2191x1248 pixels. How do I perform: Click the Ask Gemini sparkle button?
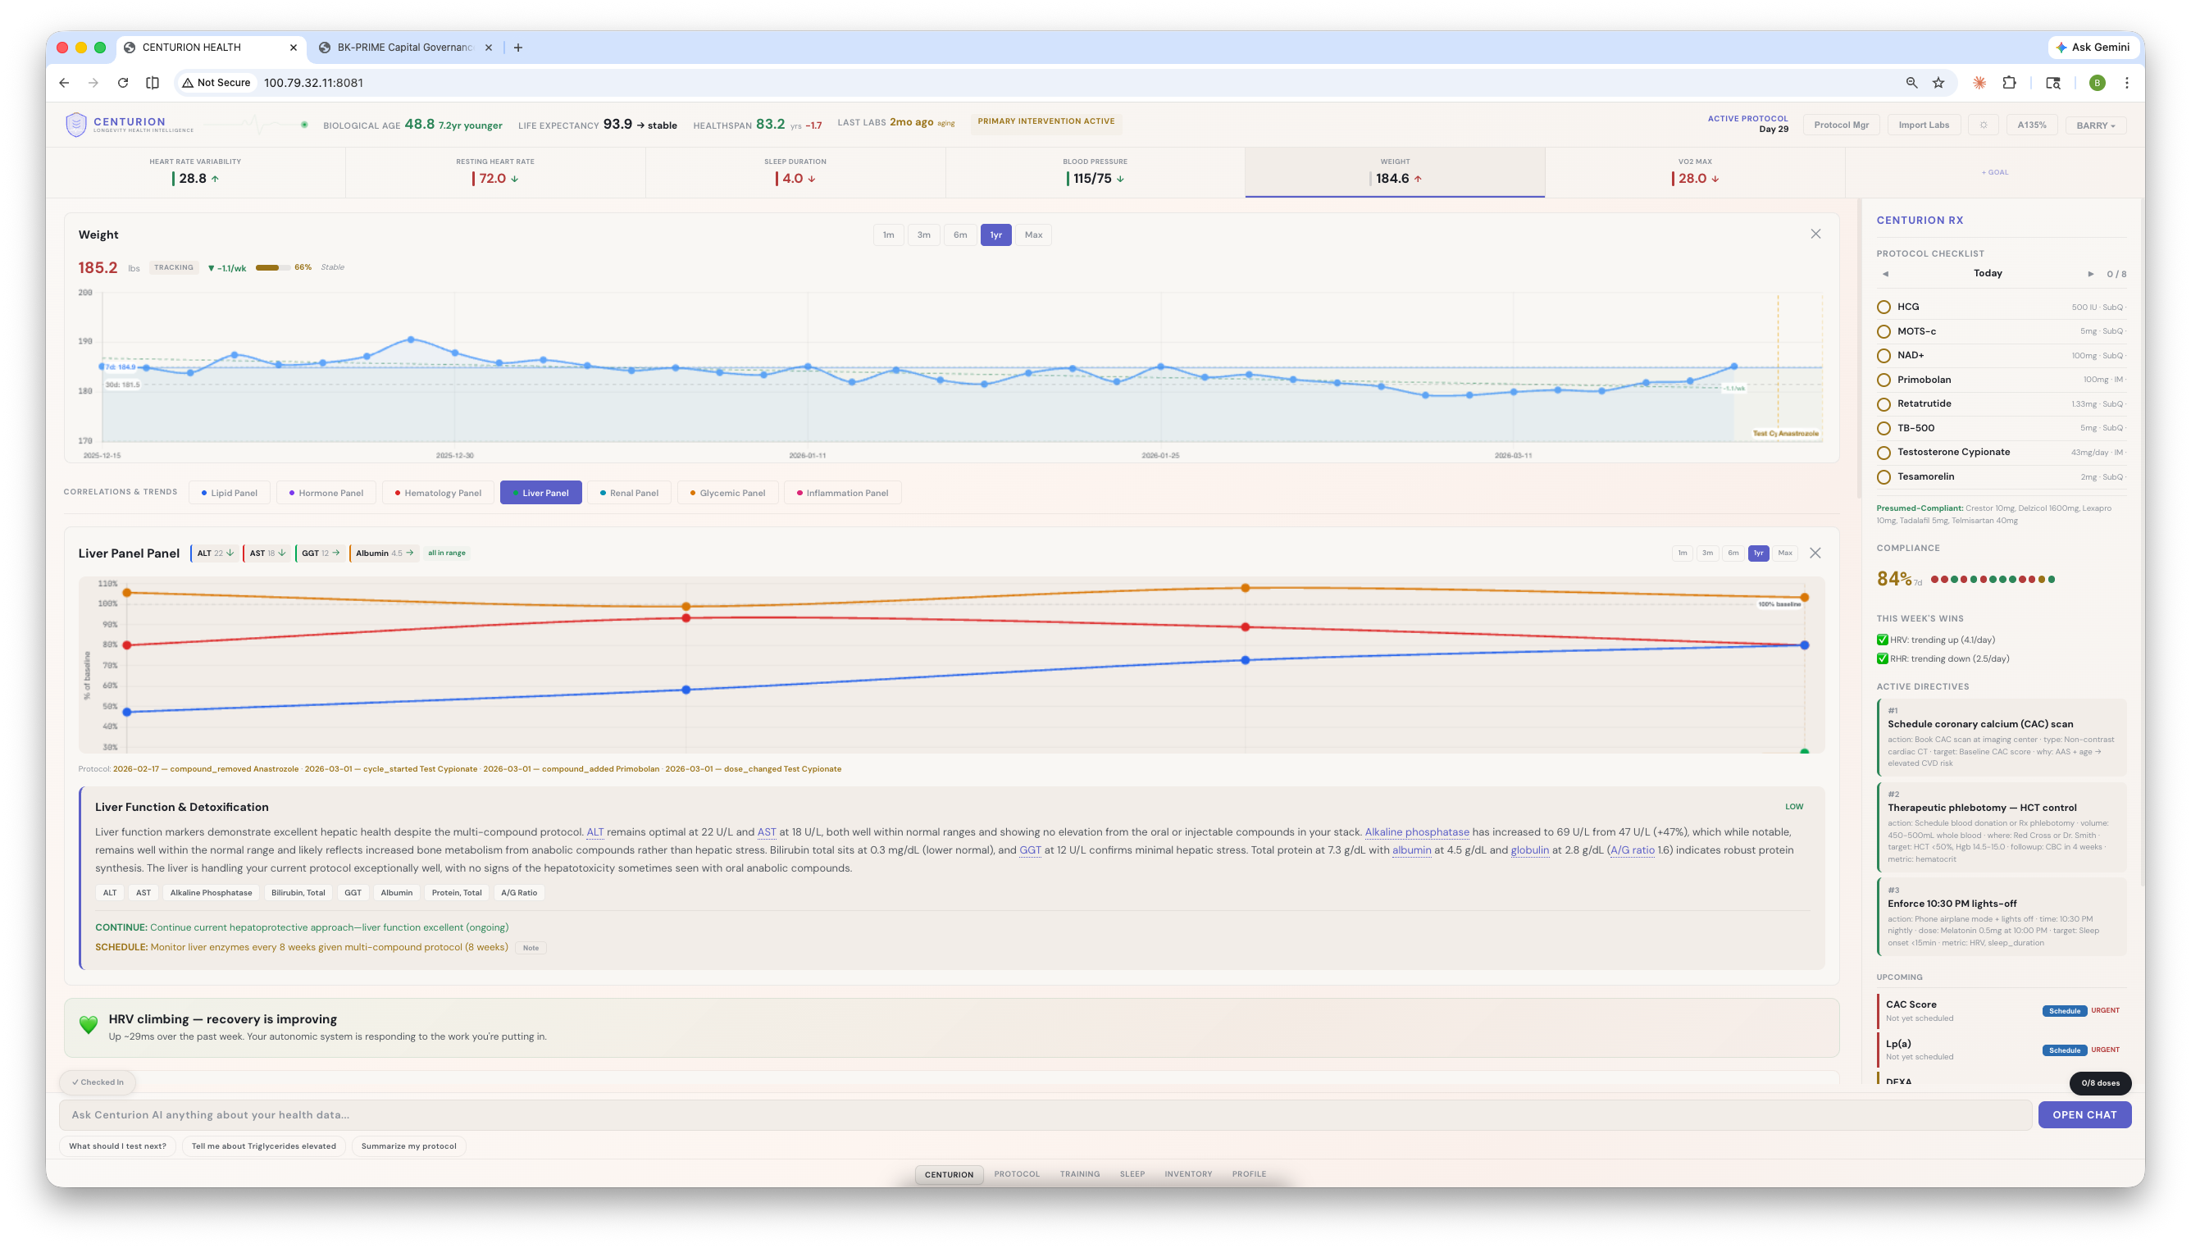[2092, 48]
